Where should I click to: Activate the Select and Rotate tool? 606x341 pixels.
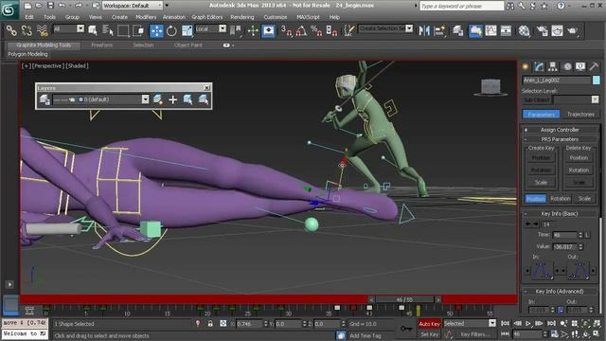(x=171, y=30)
